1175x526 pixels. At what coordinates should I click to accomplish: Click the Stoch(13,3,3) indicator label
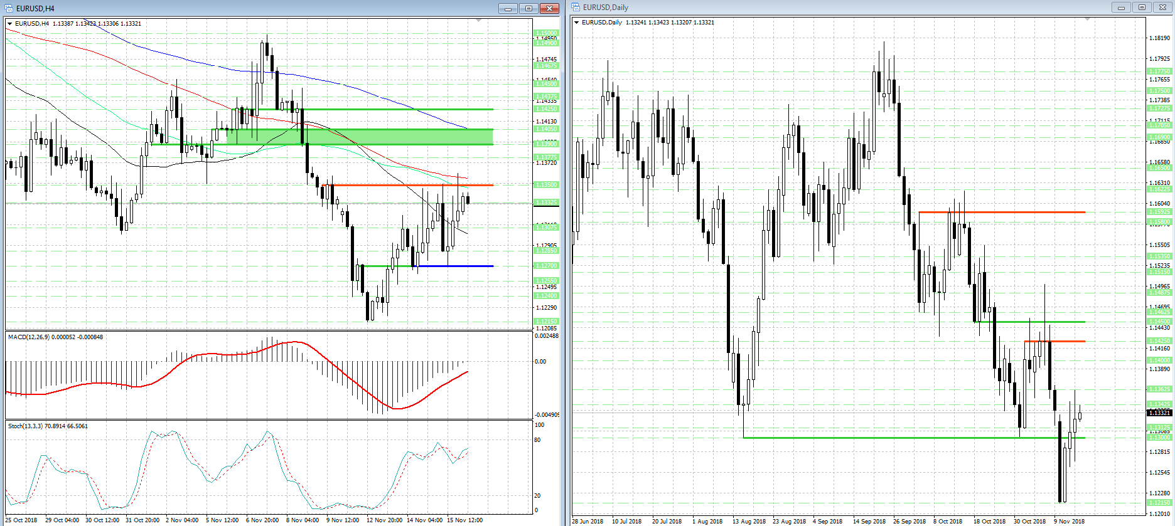tap(48, 426)
